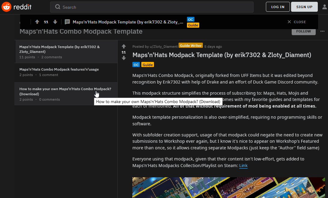Click the truncated post title in top bar
328x198 pixels.
128,22
